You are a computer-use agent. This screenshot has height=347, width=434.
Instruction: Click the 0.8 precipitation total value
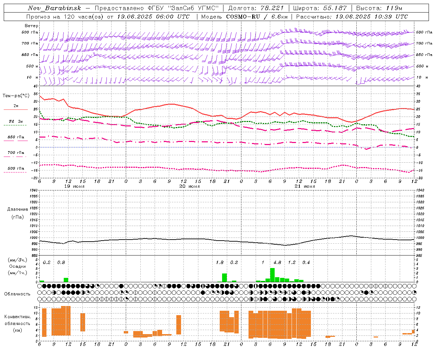pos(61,262)
